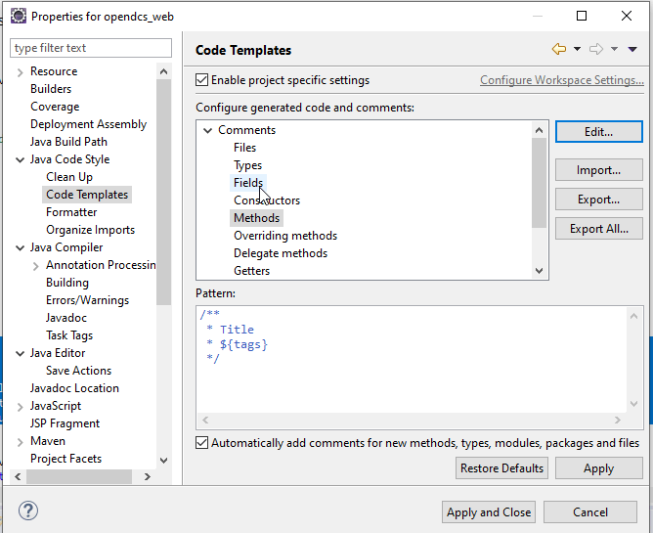Screen dimensions: 653x533
Task: Toggle Automatically add comments checkbox
Action: [202, 443]
